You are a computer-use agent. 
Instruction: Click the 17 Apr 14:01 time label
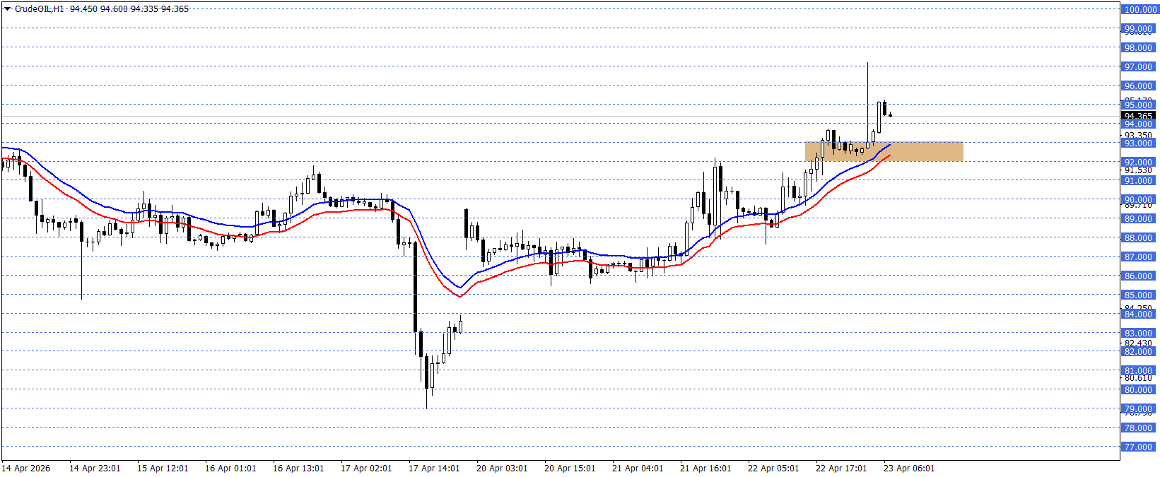pos(434,469)
